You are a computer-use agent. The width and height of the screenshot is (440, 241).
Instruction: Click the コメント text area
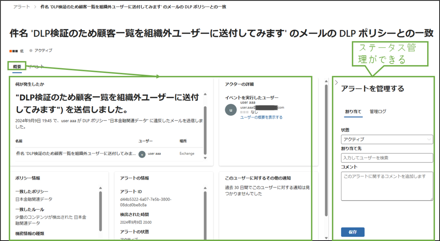coord(387,186)
